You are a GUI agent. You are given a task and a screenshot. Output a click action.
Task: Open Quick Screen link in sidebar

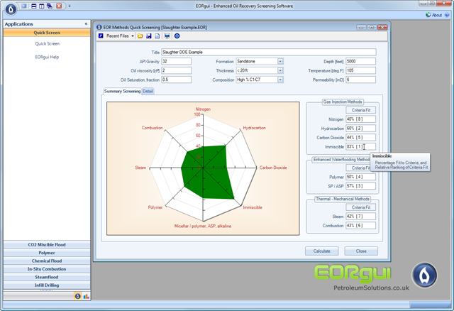point(48,44)
